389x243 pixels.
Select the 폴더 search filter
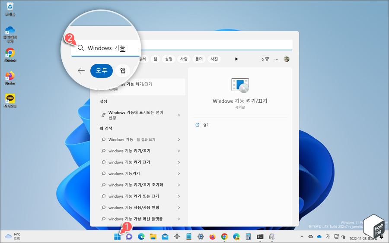[x=199, y=59]
